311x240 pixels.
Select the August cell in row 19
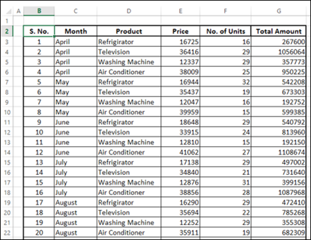click(75, 203)
